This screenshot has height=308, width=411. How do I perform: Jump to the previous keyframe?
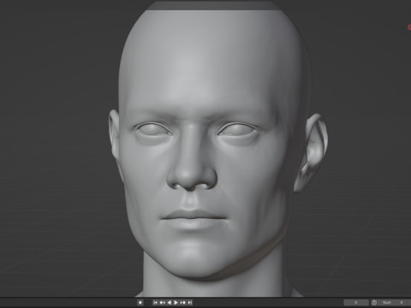pos(163,303)
